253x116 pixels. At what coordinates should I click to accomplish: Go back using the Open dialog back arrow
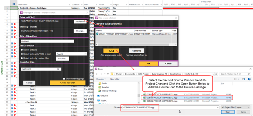(97, 74)
